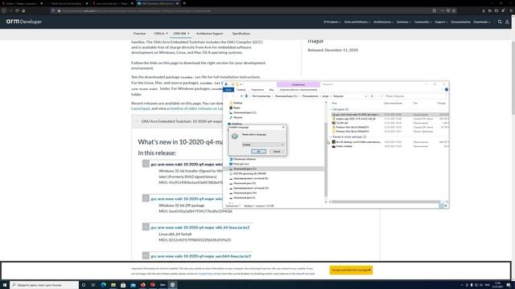Close the Installer Language dialog
This screenshot has height=289, width=515.
(283, 127)
